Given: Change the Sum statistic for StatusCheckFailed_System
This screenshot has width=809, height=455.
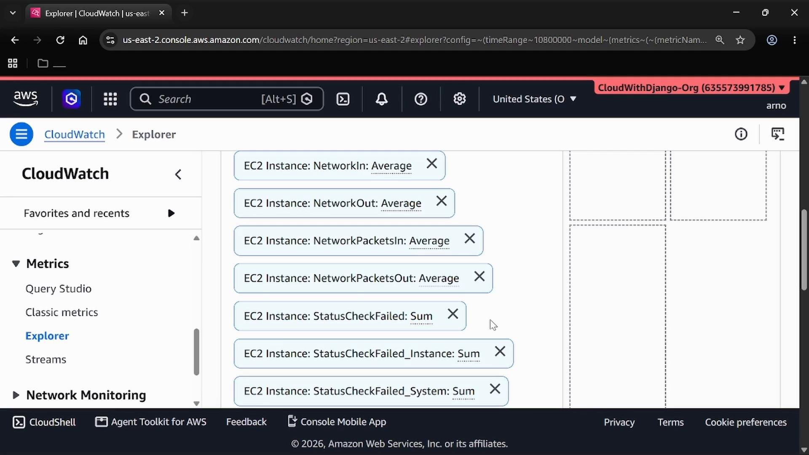Looking at the screenshot, I should [x=463, y=391].
